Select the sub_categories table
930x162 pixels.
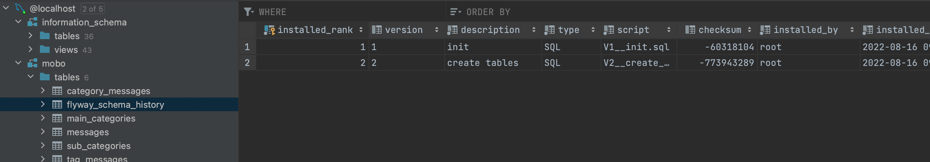(x=99, y=146)
